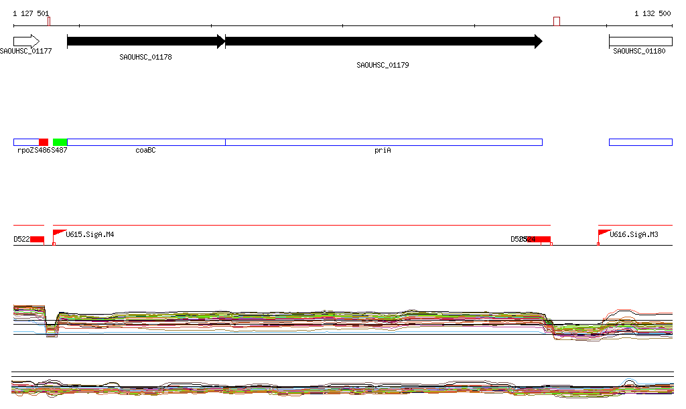
Task: Click the U616.SigA.M3 label
Action: [x=634, y=235]
